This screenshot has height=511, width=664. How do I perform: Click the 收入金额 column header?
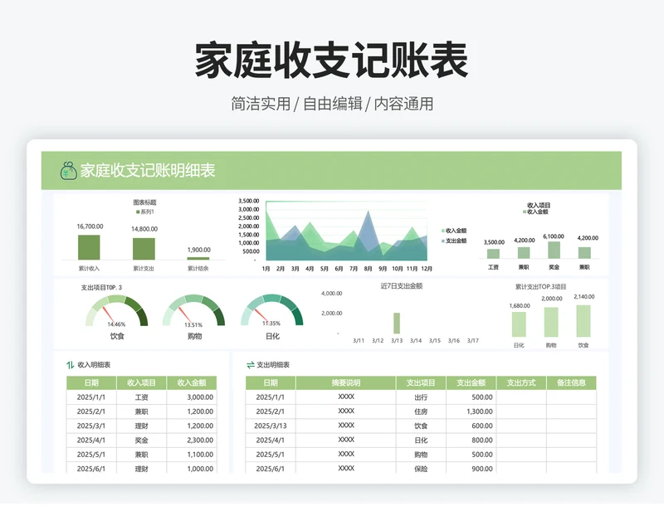tap(192, 382)
